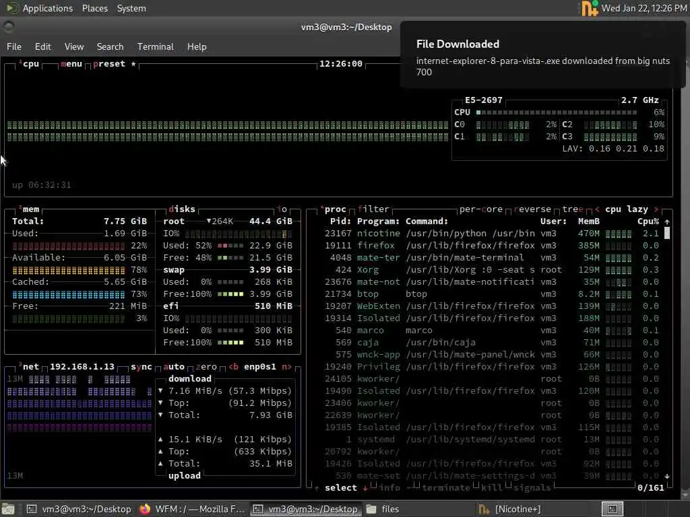Toggle the io mode in disks
Screen dimensions: 690x517
282,209
